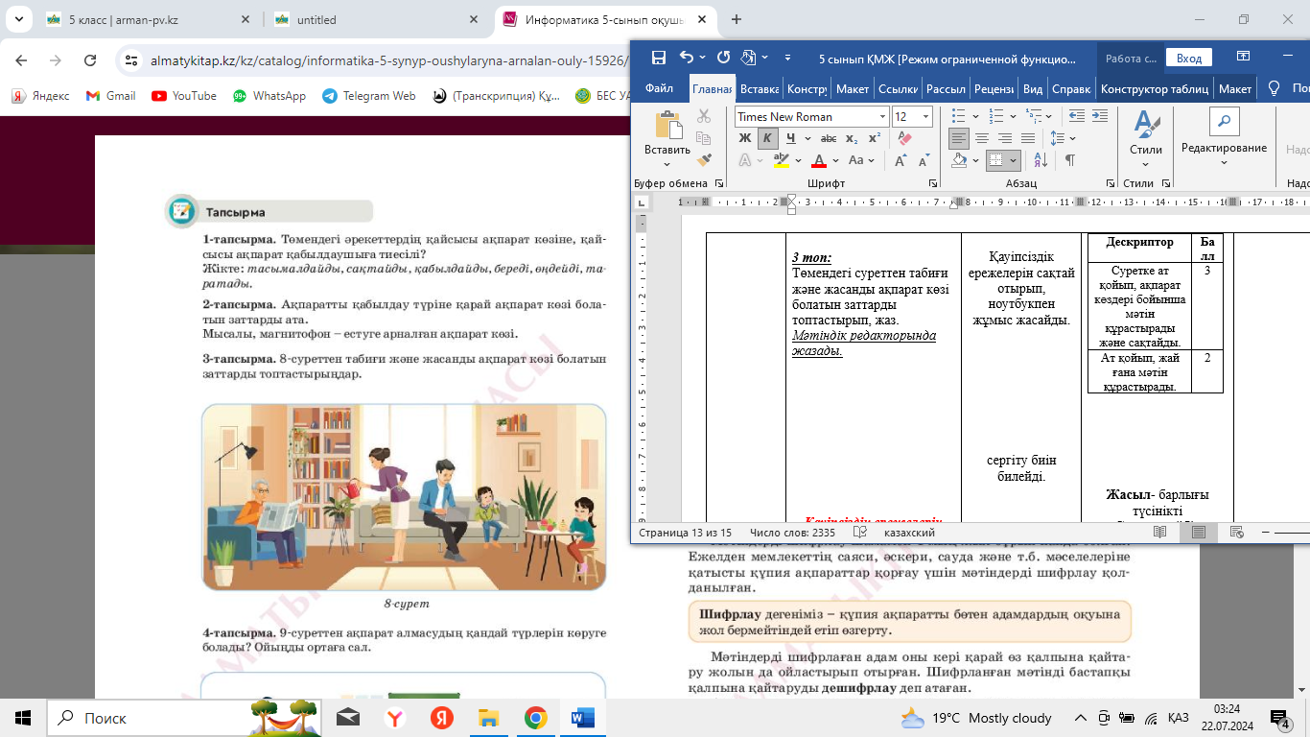Click the Undo arrow icon

point(687,58)
